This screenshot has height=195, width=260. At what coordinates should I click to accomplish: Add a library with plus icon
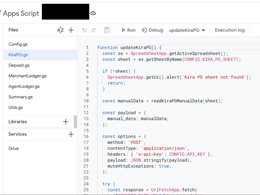pyautogui.click(x=66, y=122)
